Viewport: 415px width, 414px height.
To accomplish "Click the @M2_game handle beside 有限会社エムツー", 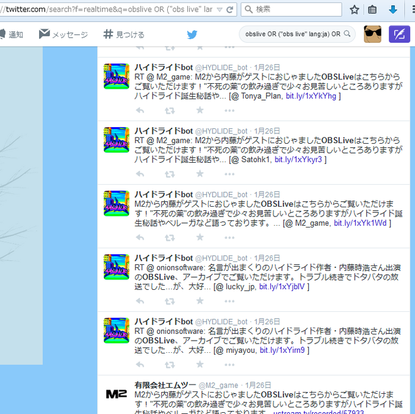I will coord(218,385).
